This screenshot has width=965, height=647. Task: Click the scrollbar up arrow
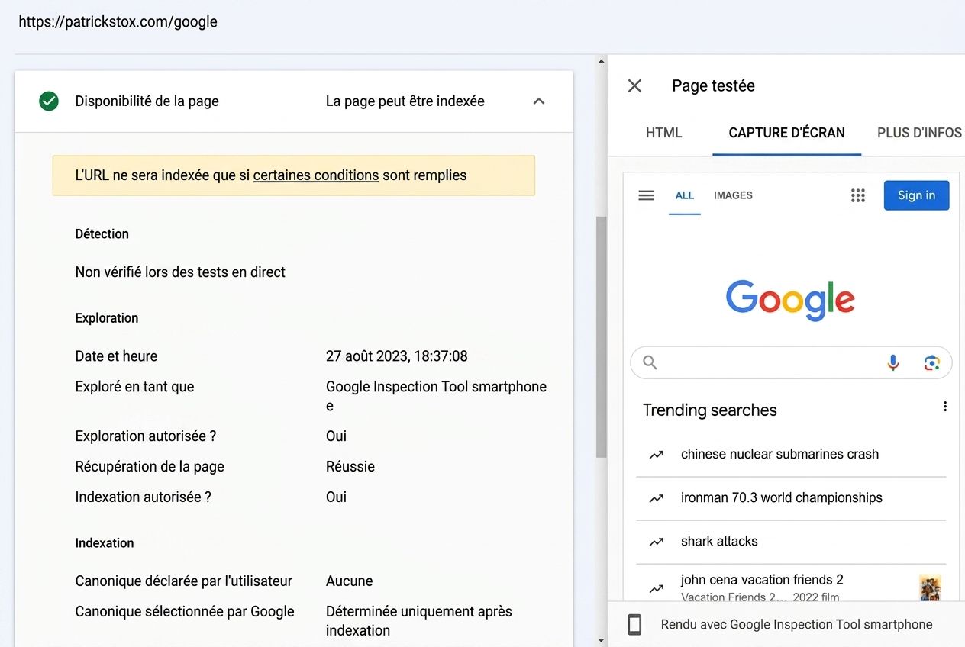[x=602, y=61]
